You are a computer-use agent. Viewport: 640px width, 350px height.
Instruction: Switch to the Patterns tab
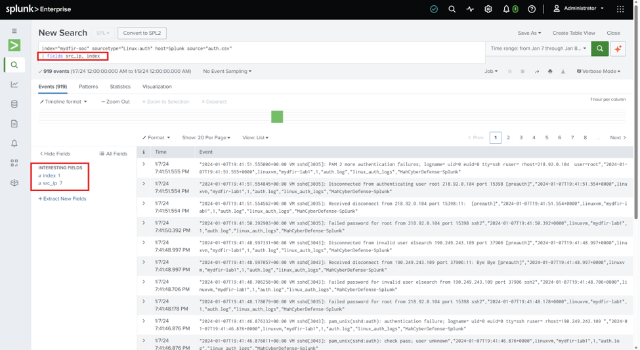tap(88, 87)
